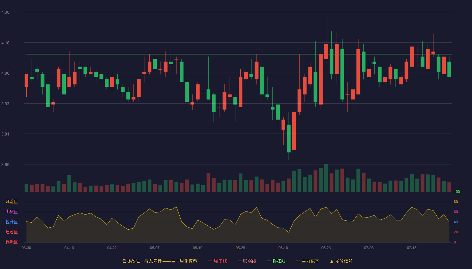Click the 4.06 price axis label
The height and width of the screenshot is (269, 472).
(5, 73)
